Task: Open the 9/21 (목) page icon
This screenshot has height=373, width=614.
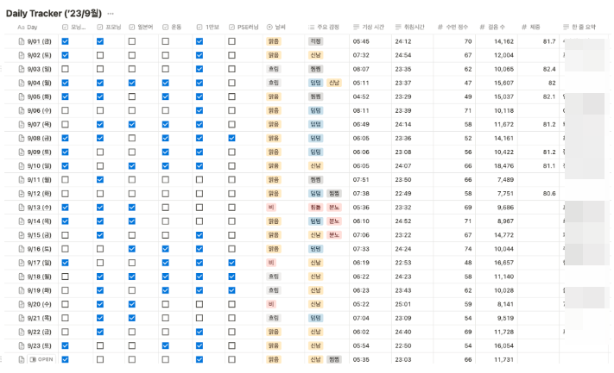Action: pyautogui.click(x=22, y=319)
